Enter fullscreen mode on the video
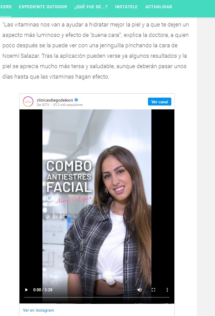The height and width of the screenshot is (316, 215). point(153,290)
